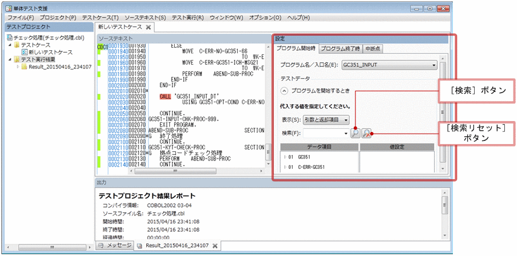Open the テスト実行(R) menu

click(x=187, y=18)
